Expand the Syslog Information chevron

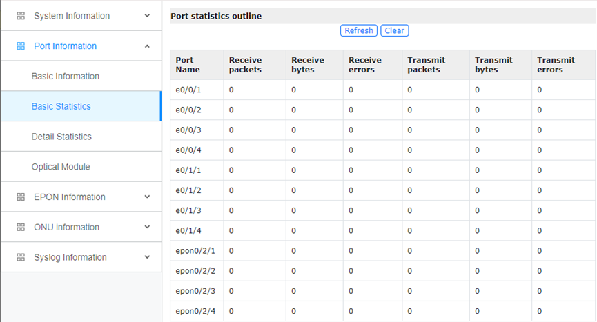pyautogui.click(x=147, y=257)
